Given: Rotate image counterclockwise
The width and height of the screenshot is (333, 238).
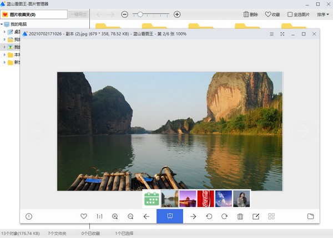Looking at the screenshot, I should (x=209, y=216).
